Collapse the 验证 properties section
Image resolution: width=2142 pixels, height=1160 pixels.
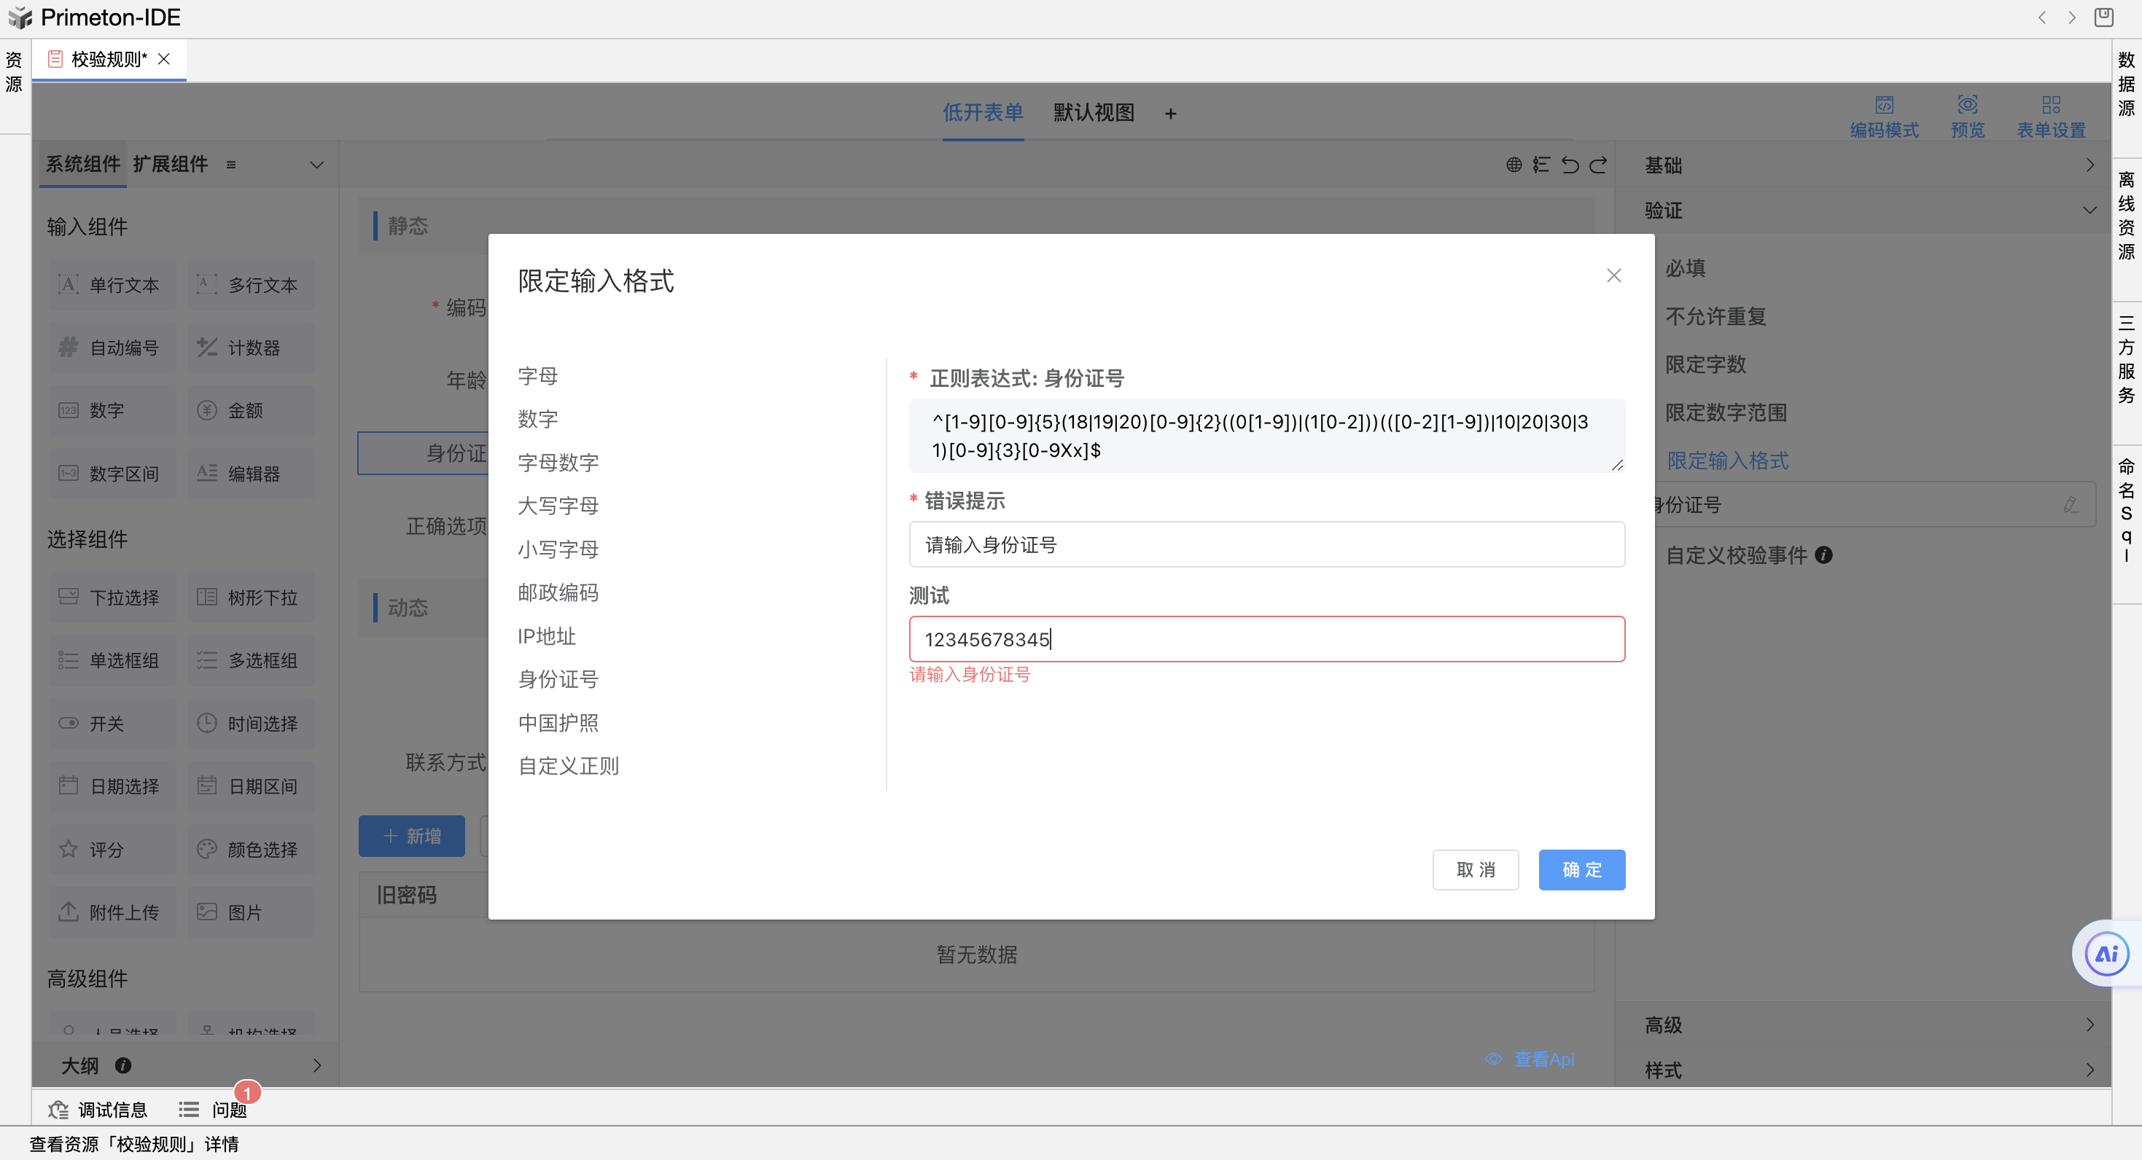pos(2089,211)
